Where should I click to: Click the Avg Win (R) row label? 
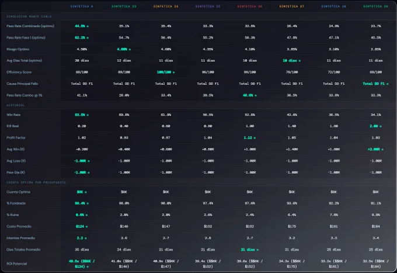(15, 149)
